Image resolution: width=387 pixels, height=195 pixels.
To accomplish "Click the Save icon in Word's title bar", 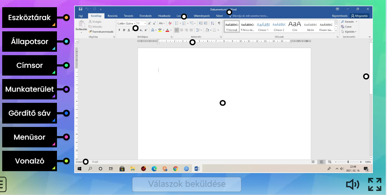I will tap(81, 9).
